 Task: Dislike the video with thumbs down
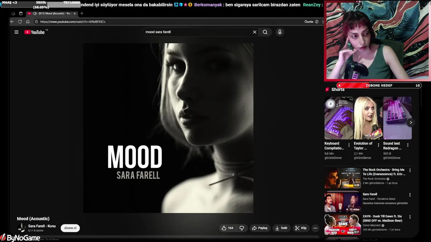[x=242, y=228]
